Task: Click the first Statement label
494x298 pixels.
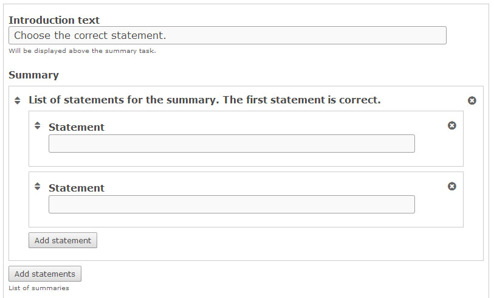Action: click(77, 127)
